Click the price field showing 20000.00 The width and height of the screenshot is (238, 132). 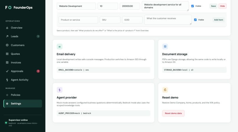[x=130, y=6]
